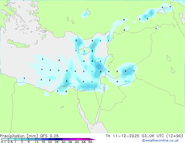Click the '03..06 UTC' time range text
185x143 pixels.
153,136
